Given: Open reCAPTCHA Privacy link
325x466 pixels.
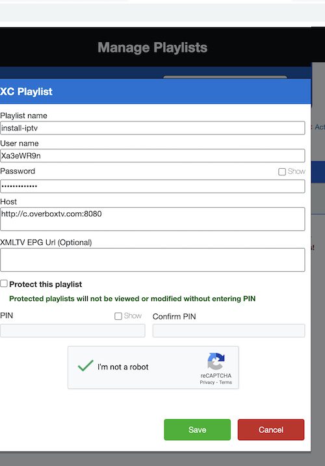Looking at the screenshot, I should 207,382.
